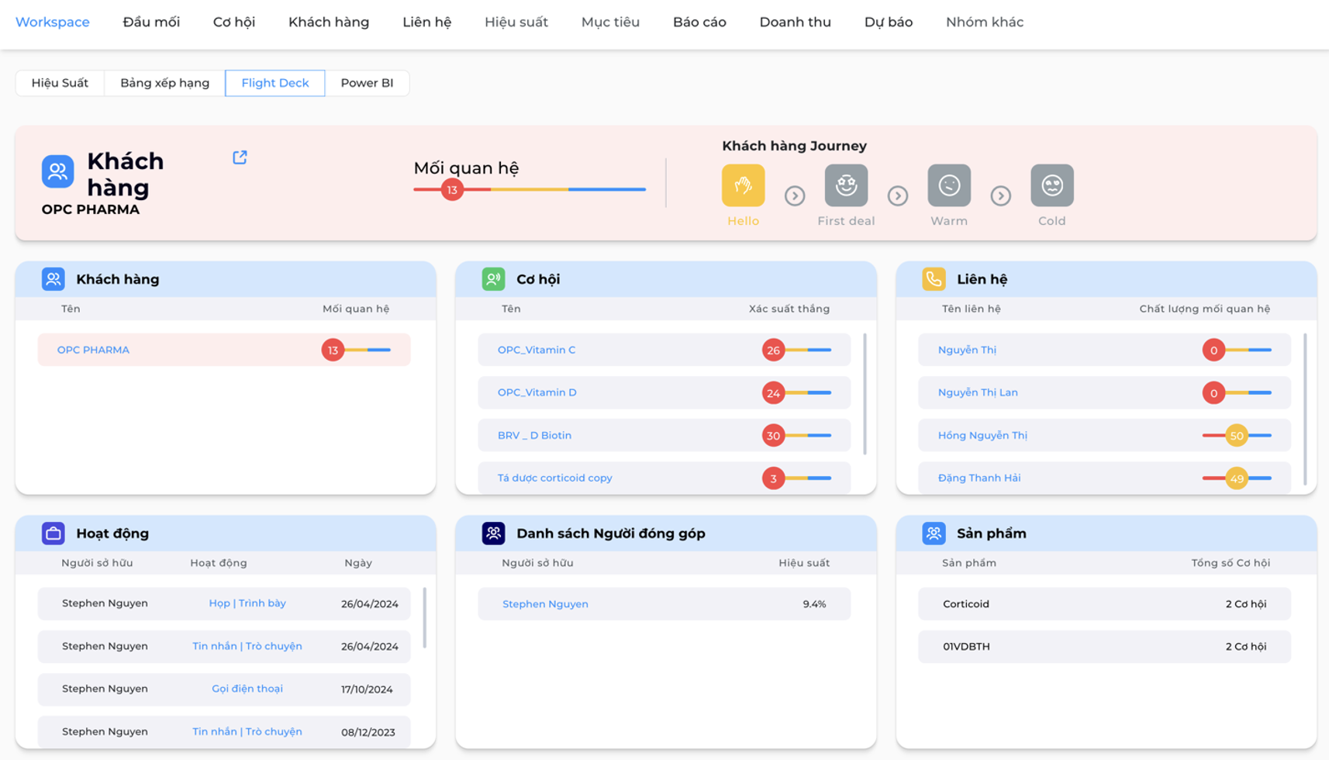Select the Hello journey stage icon
The width and height of the screenshot is (1329, 760).
click(x=743, y=185)
